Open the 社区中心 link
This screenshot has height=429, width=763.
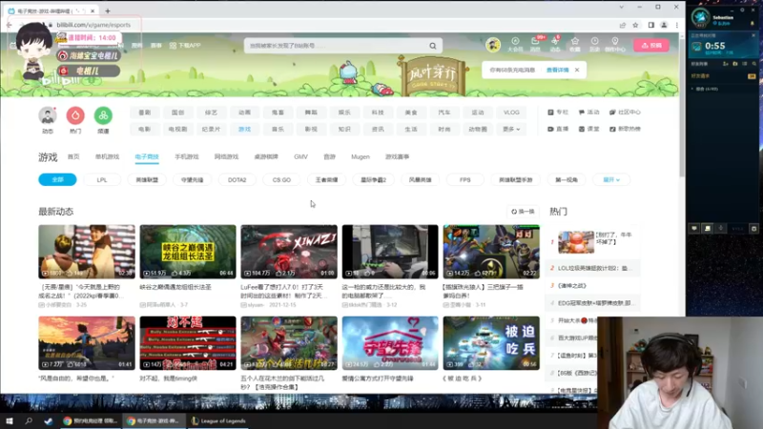click(x=626, y=112)
